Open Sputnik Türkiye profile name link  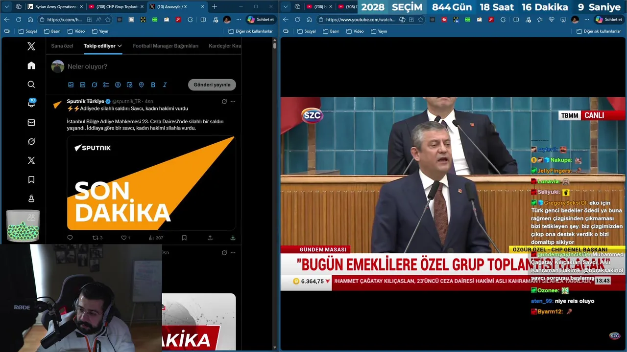click(86, 101)
